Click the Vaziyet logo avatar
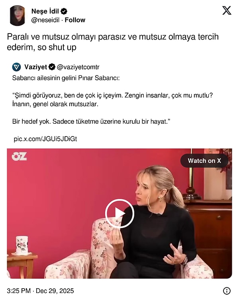The image size is (239, 303). pos(16,67)
